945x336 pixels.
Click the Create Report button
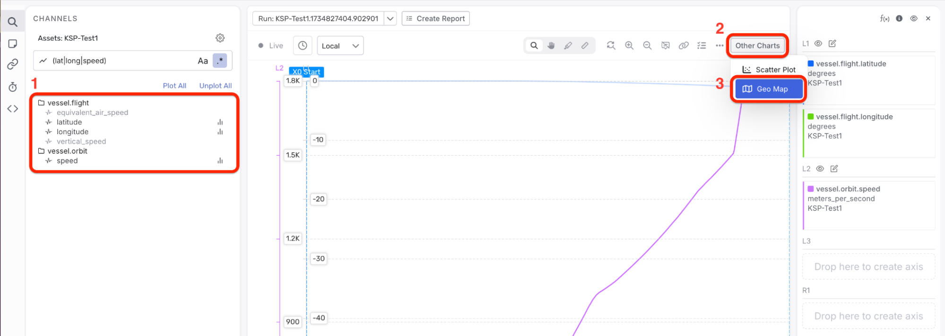(435, 18)
